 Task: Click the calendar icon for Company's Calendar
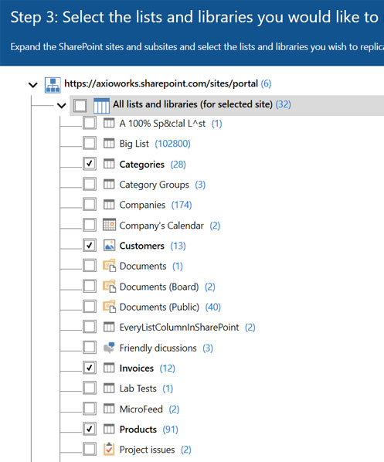pyautogui.click(x=109, y=225)
